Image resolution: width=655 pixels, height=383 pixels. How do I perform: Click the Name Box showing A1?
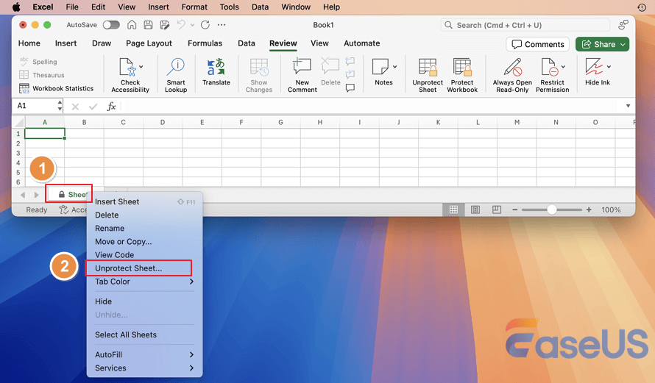[33, 106]
